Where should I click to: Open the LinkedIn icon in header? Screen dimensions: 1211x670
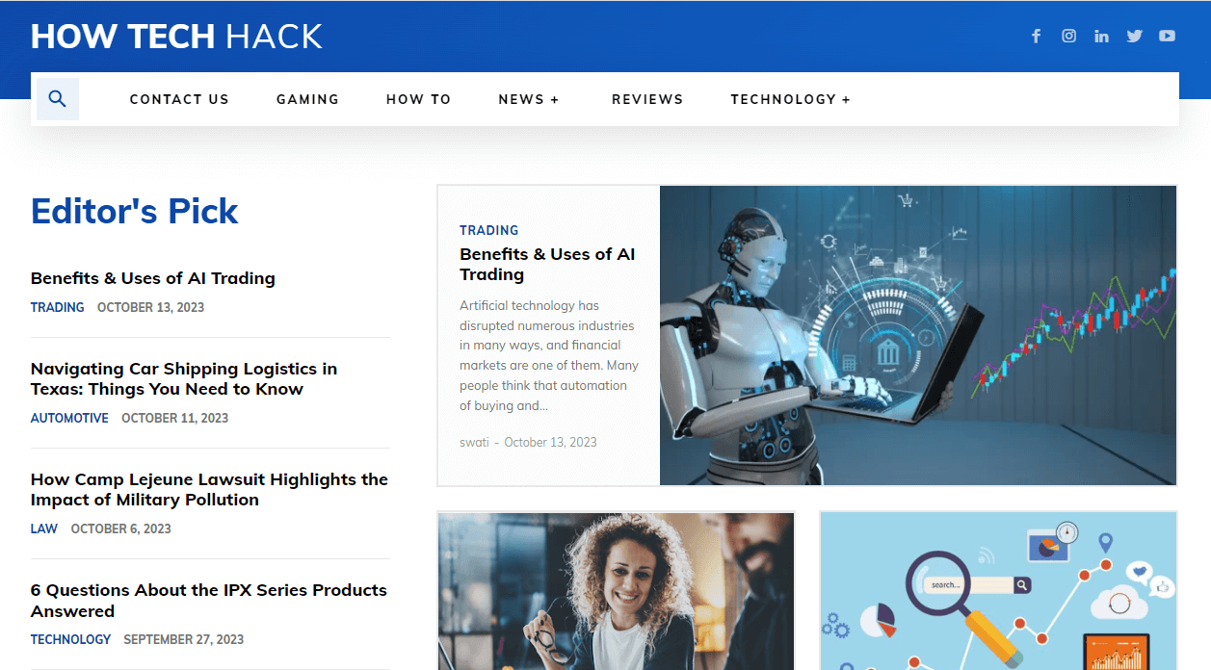1101,36
